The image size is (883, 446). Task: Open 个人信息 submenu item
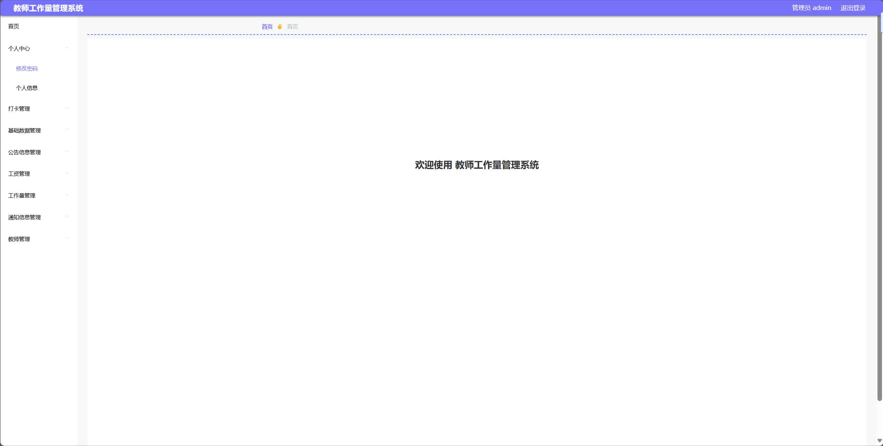[27, 88]
